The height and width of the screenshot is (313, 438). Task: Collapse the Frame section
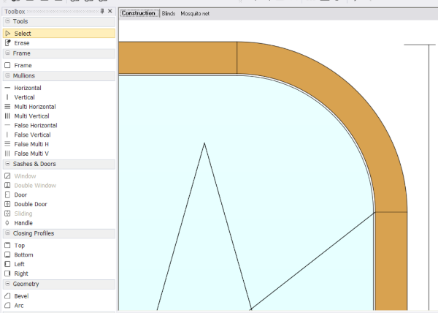(7, 53)
